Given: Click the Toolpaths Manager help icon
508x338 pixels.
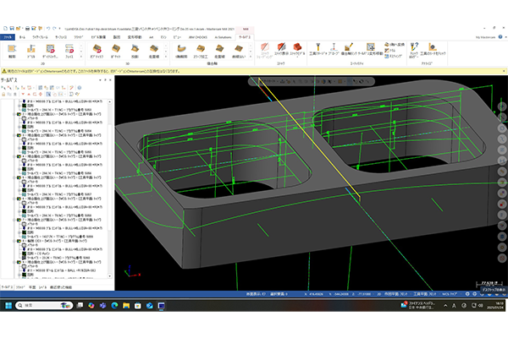Looking at the screenshot, I should coord(79,88).
